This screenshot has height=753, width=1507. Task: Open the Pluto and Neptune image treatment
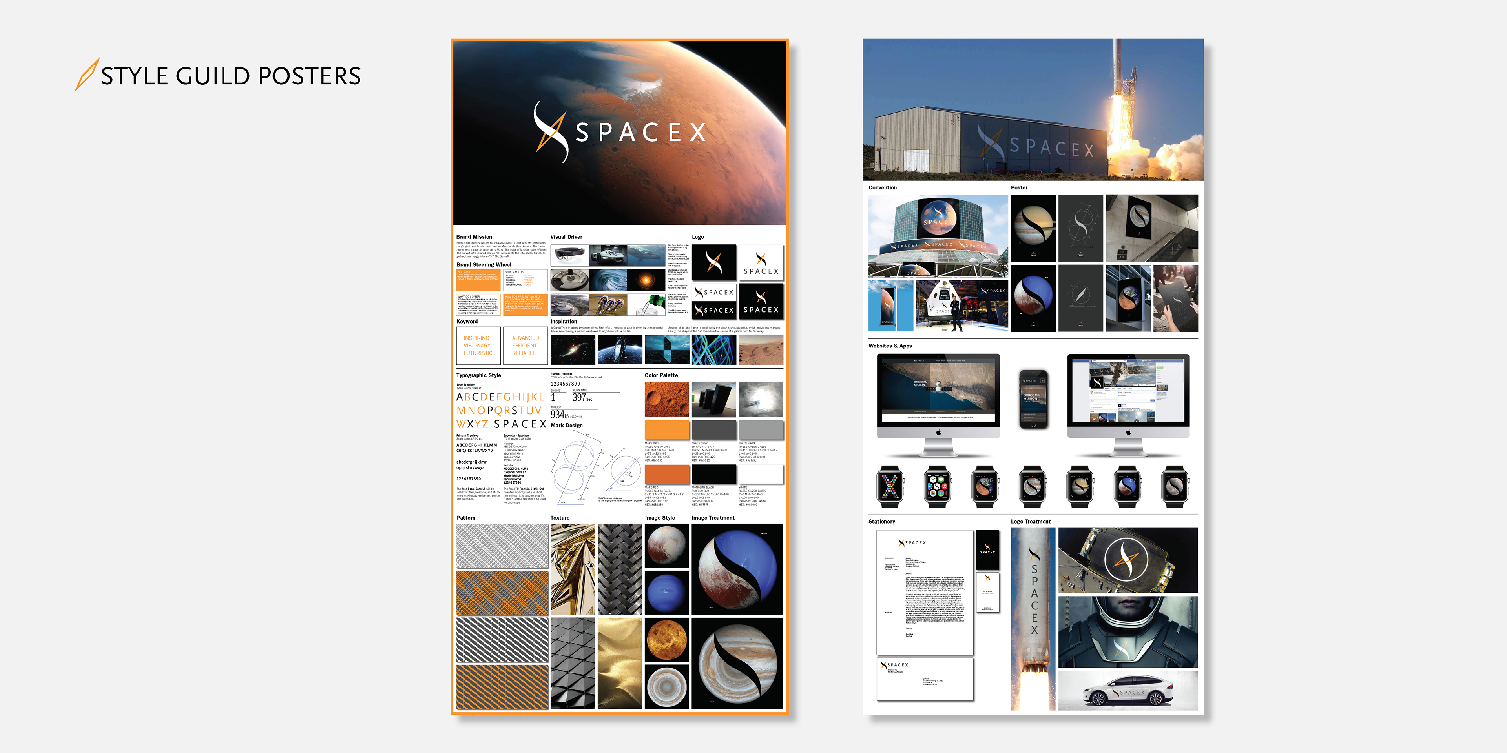pyautogui.click(x=737, y=569)
